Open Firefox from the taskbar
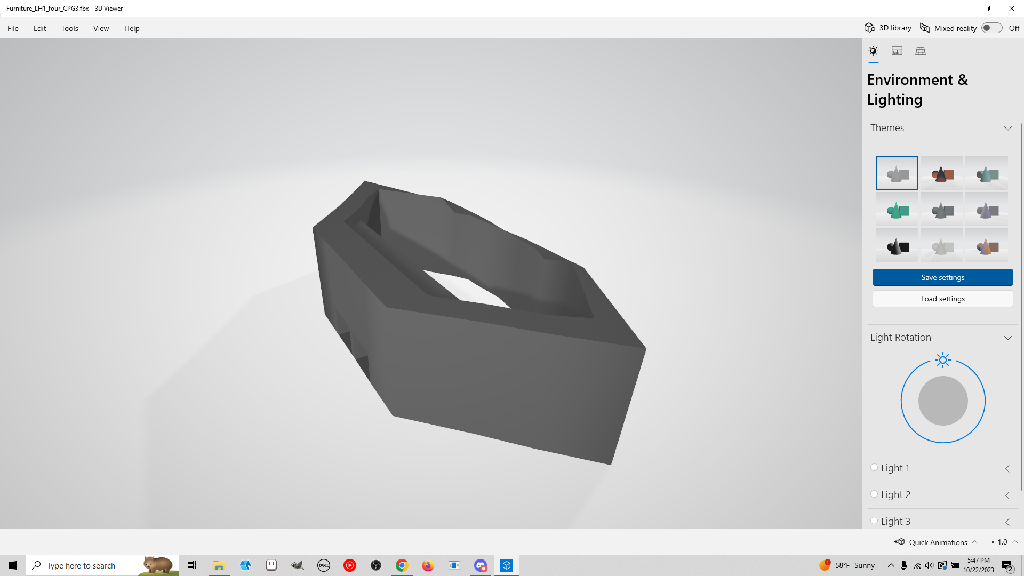The width and height of the screenshot is (1024, 576). click(x=428, y=565)
